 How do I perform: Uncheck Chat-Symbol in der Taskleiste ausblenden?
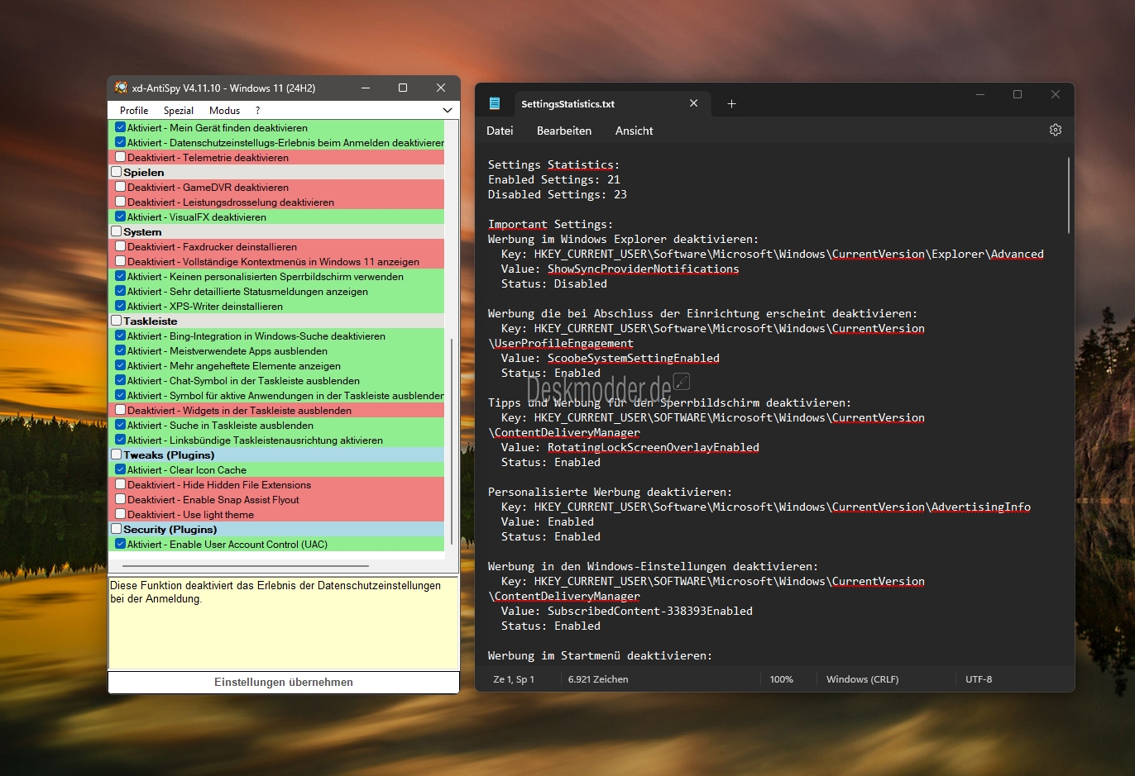point(120,380)
